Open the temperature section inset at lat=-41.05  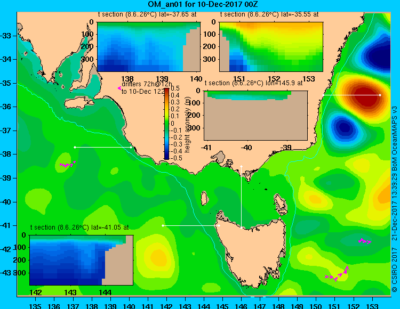81,260
